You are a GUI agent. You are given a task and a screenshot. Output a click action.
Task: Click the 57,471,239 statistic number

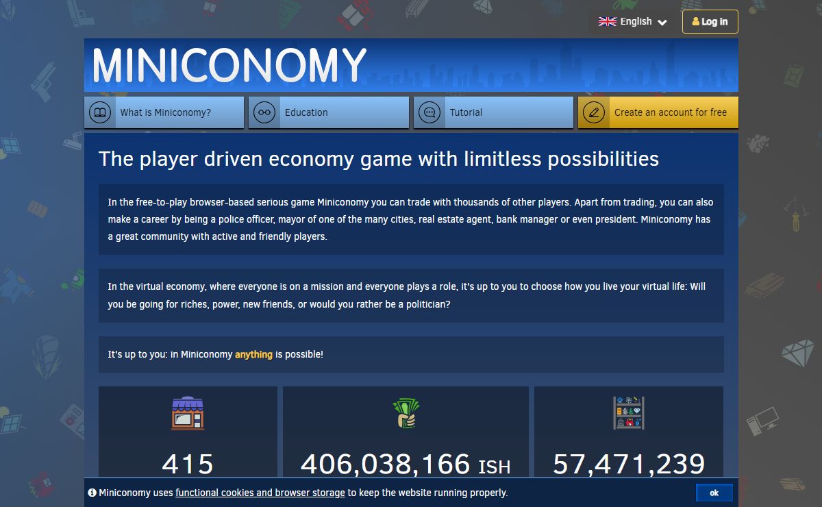[x=629, y=464]
